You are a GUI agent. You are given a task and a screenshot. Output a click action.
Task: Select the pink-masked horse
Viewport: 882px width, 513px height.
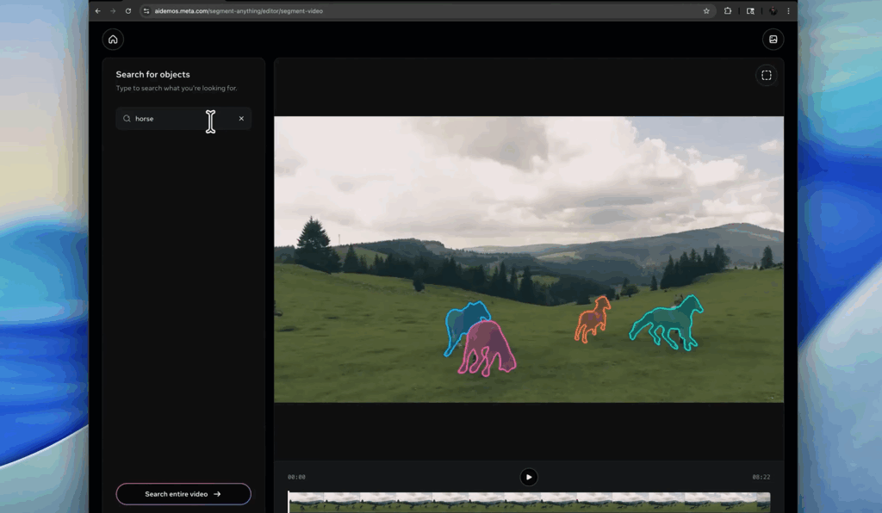(x=488, y=349)
